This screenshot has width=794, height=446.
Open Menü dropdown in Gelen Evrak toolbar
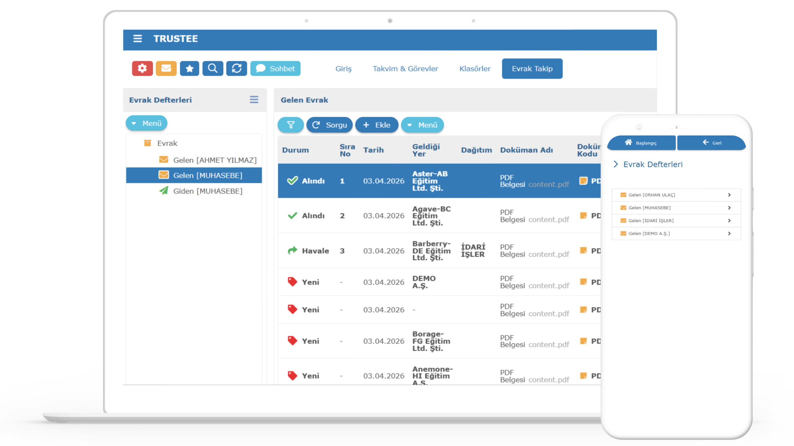(x=422, y=125)
